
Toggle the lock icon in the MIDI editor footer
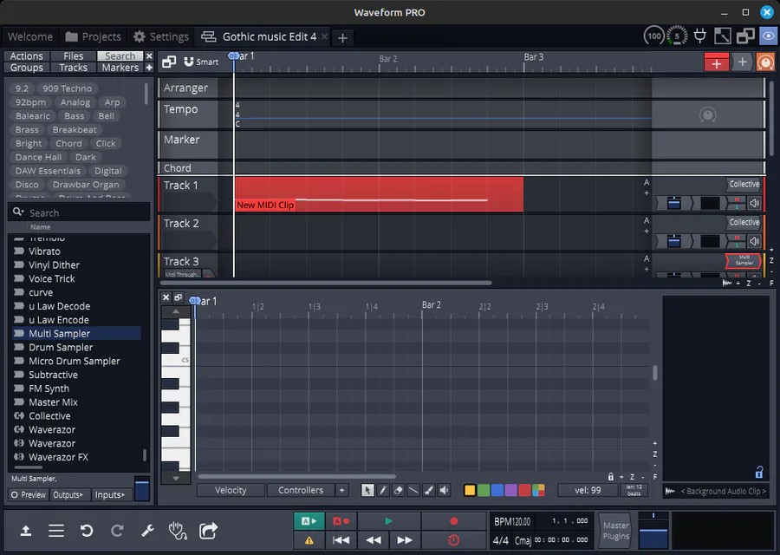pyautogui.click(x=610, y=477)
